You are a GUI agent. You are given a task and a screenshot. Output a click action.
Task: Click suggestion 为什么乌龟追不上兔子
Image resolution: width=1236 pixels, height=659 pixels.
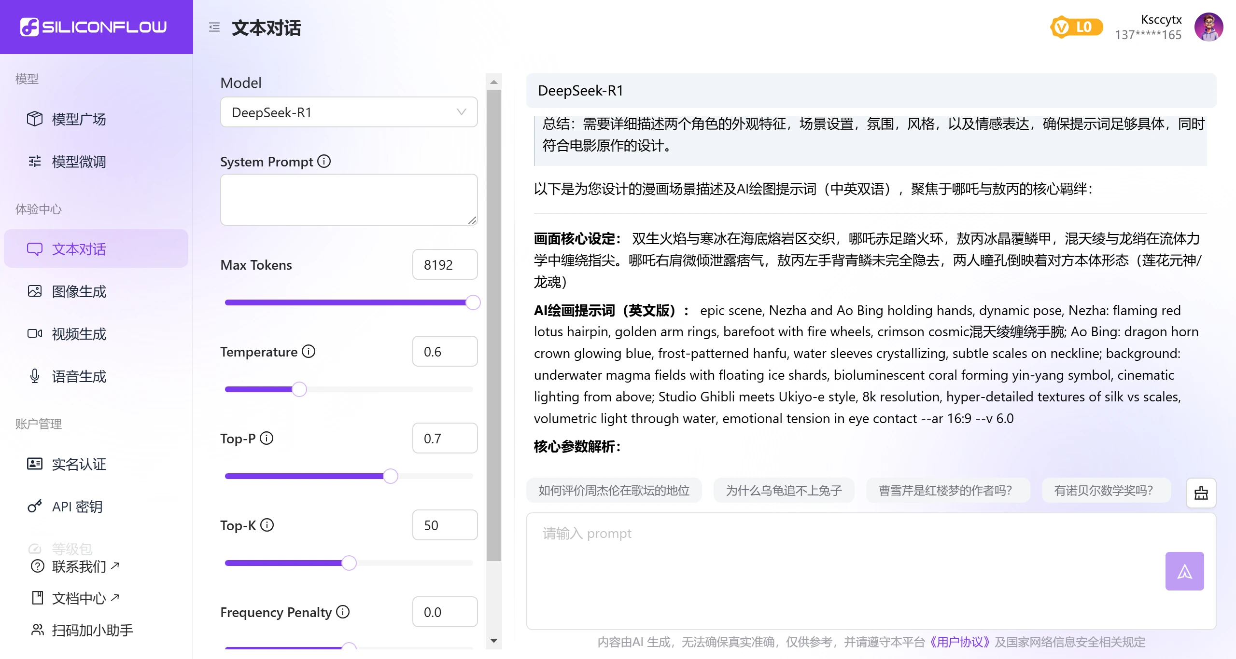[x=783, y=490]
